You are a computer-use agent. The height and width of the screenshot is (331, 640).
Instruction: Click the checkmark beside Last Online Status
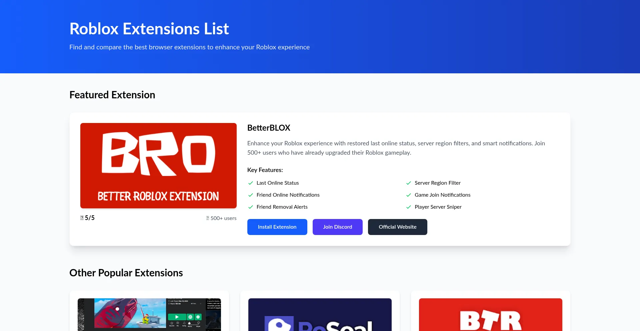coord(251,183)
